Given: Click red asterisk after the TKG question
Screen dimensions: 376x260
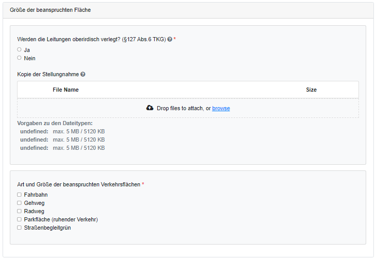Looking at the screenshot, I should pos(175,39).
